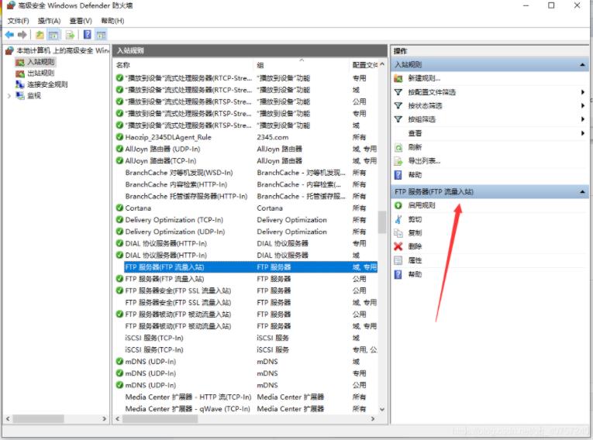Click the 属性 properties icon
593x440 pixels.
pos(398,260)
